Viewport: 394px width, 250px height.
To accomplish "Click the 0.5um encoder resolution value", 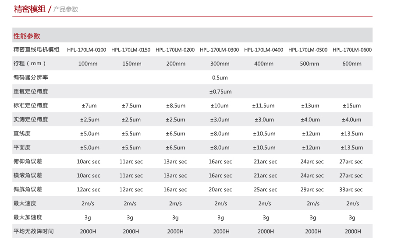I will click(x=220, y=78).
